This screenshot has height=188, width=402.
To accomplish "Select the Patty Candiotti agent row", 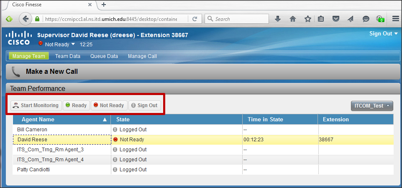I will pyautogui.click(x=203, y=170).
